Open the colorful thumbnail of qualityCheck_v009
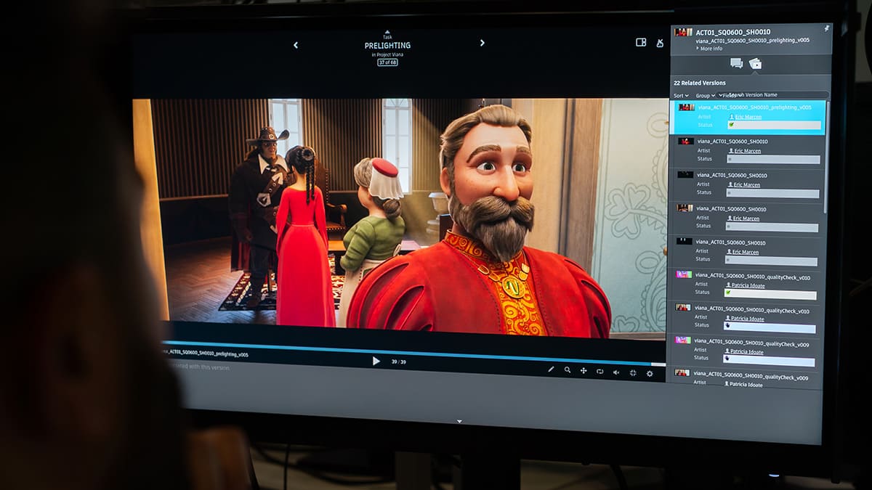 [x=683, y=339]
